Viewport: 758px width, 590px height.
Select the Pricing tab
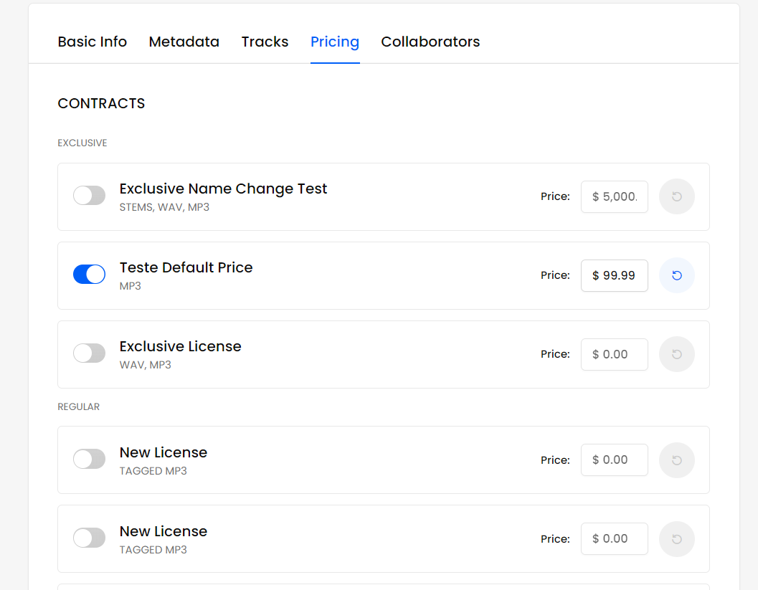334,42
